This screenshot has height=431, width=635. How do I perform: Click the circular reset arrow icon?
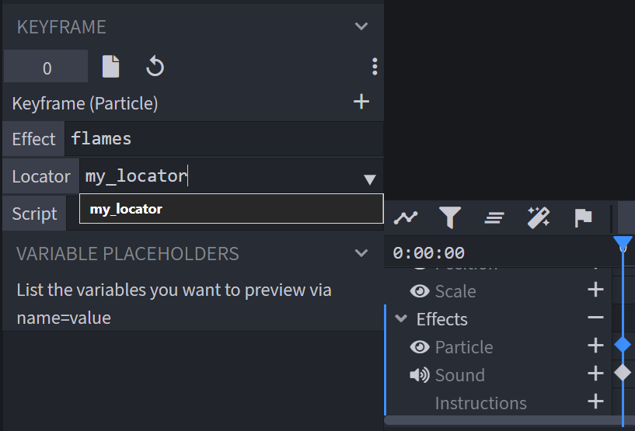point(155,66)
